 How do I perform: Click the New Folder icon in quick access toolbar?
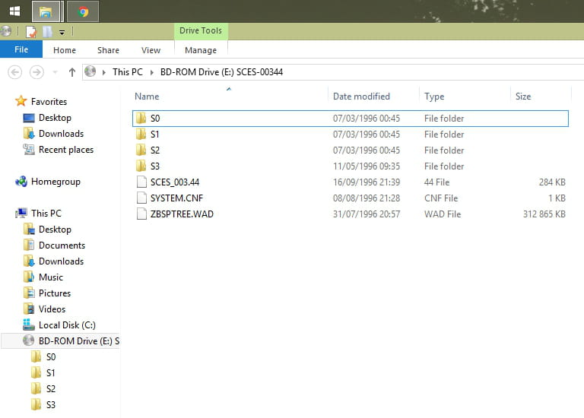pyautogui.click(x=47, y=32)
